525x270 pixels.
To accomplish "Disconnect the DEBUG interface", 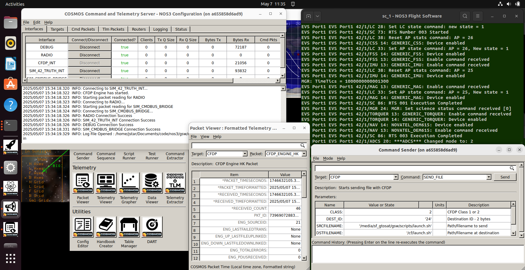I will [90, 47].
